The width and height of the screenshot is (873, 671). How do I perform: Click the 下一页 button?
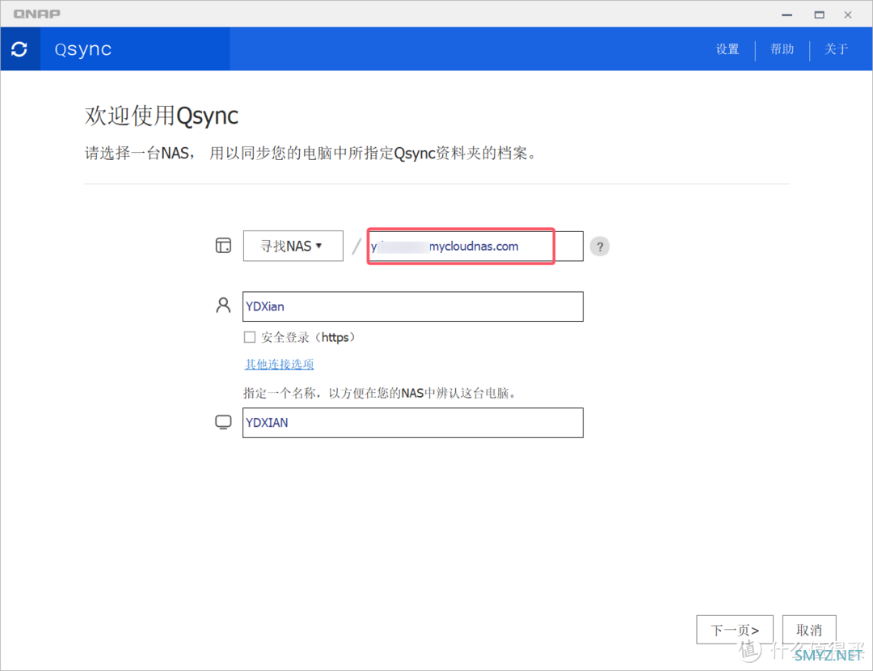pos(734,630)
